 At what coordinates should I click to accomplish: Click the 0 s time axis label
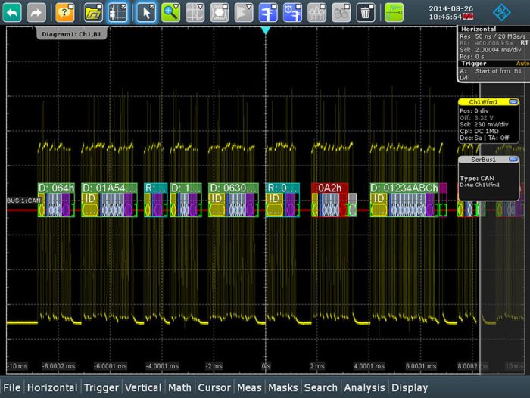[266, 366]
